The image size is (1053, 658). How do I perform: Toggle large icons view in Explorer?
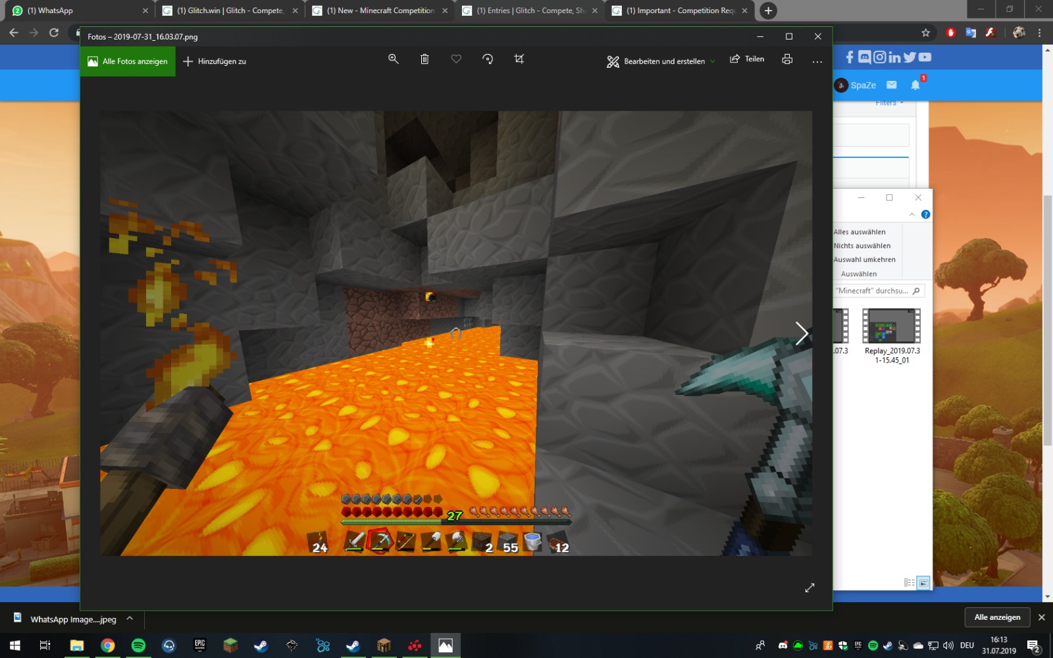click(x=923, y=583)
